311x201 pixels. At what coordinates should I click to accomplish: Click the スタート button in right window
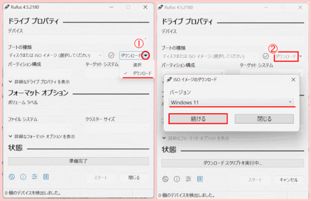(255, 180)
